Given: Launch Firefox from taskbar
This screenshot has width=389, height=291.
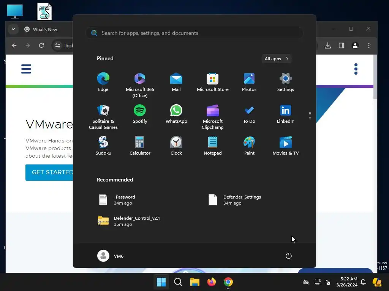Looking at the screenshot, I should (211, 282).
